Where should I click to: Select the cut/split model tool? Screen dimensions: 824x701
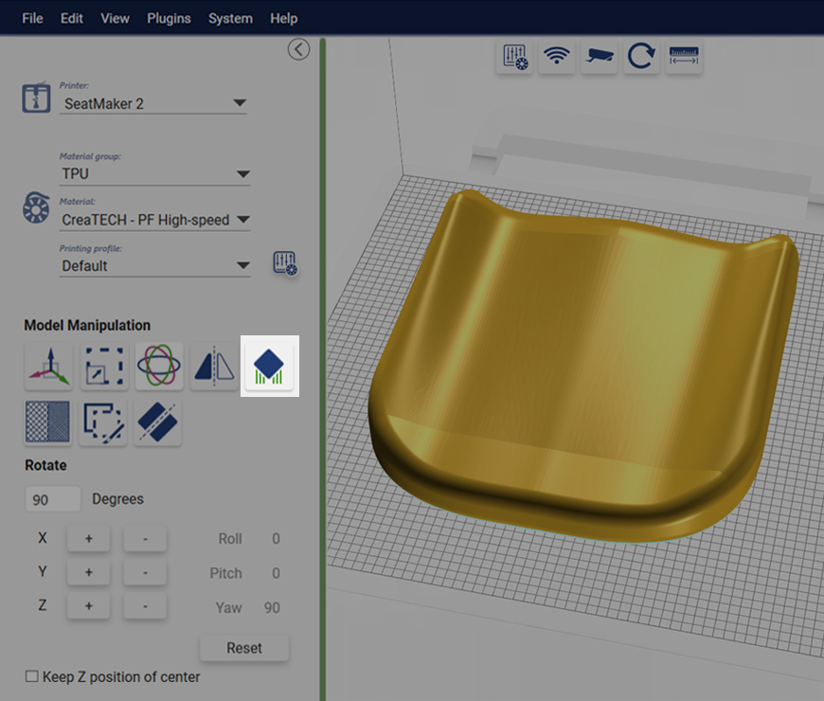157,422
